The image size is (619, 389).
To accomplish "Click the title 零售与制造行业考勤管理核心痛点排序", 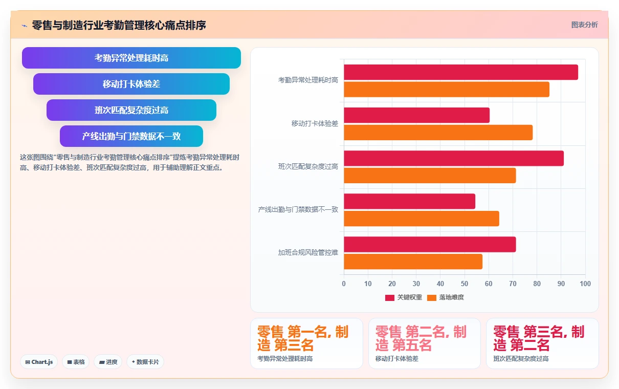I will coord(119,25).
